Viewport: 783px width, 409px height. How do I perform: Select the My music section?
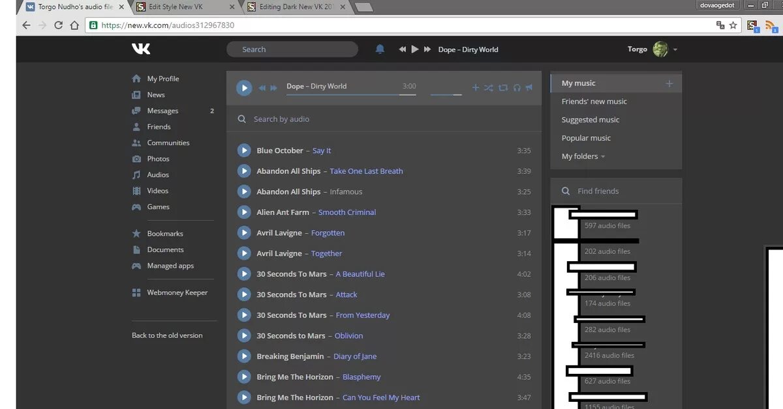pos(616,83)
